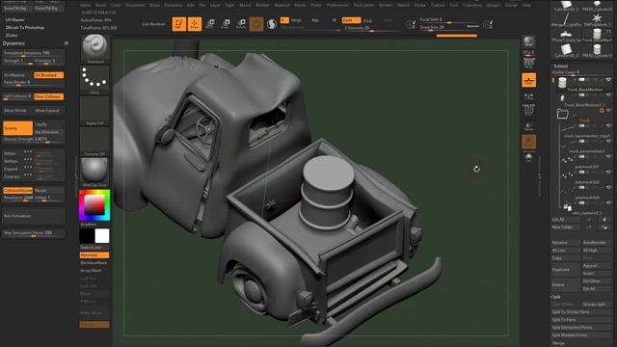
Task: Toggle the Floor grid button
Action: coord(528,80)
